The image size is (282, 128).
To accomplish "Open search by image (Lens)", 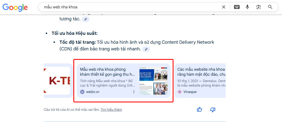I will coord(259,7).
